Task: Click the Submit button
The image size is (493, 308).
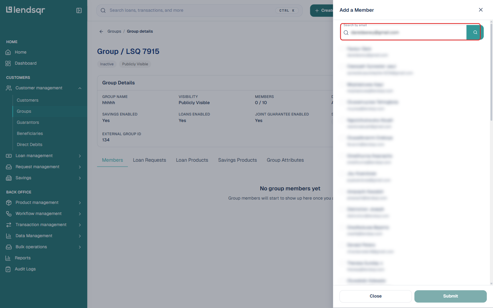Action: 450,296
